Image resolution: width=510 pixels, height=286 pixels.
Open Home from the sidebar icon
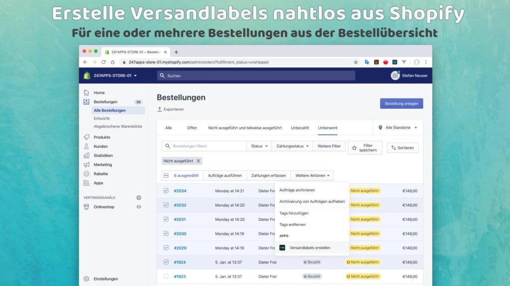(x=86, y=93)
